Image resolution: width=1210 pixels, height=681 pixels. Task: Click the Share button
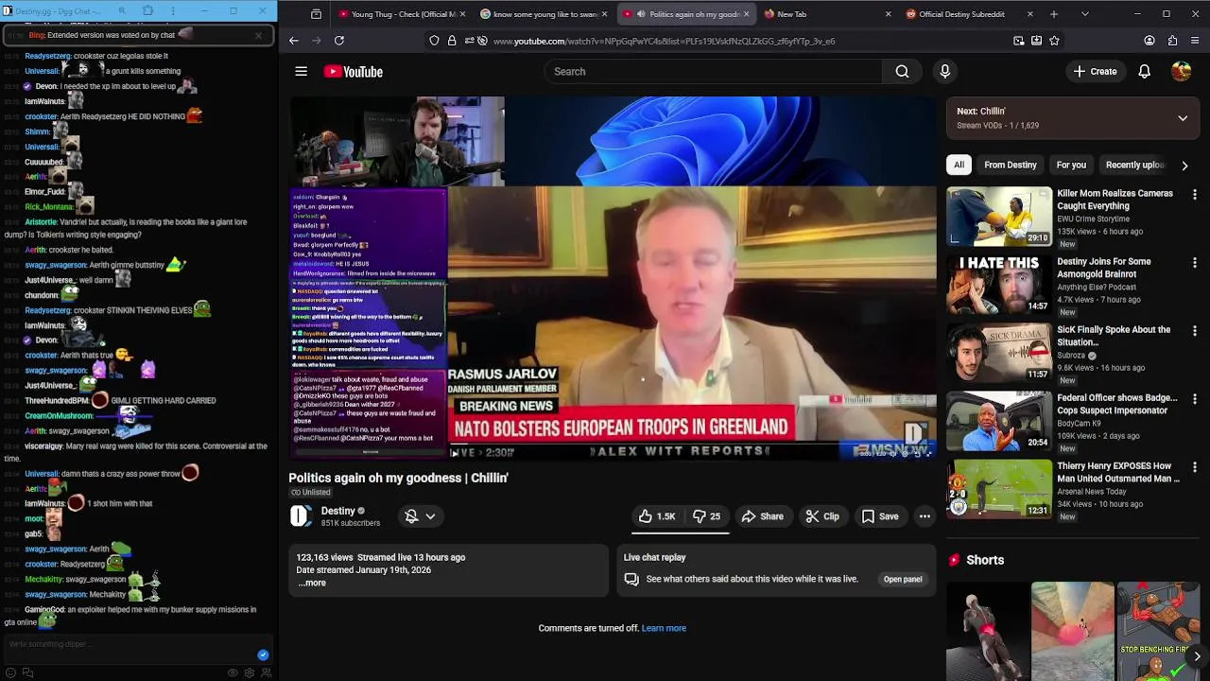(x=762, y=516)
